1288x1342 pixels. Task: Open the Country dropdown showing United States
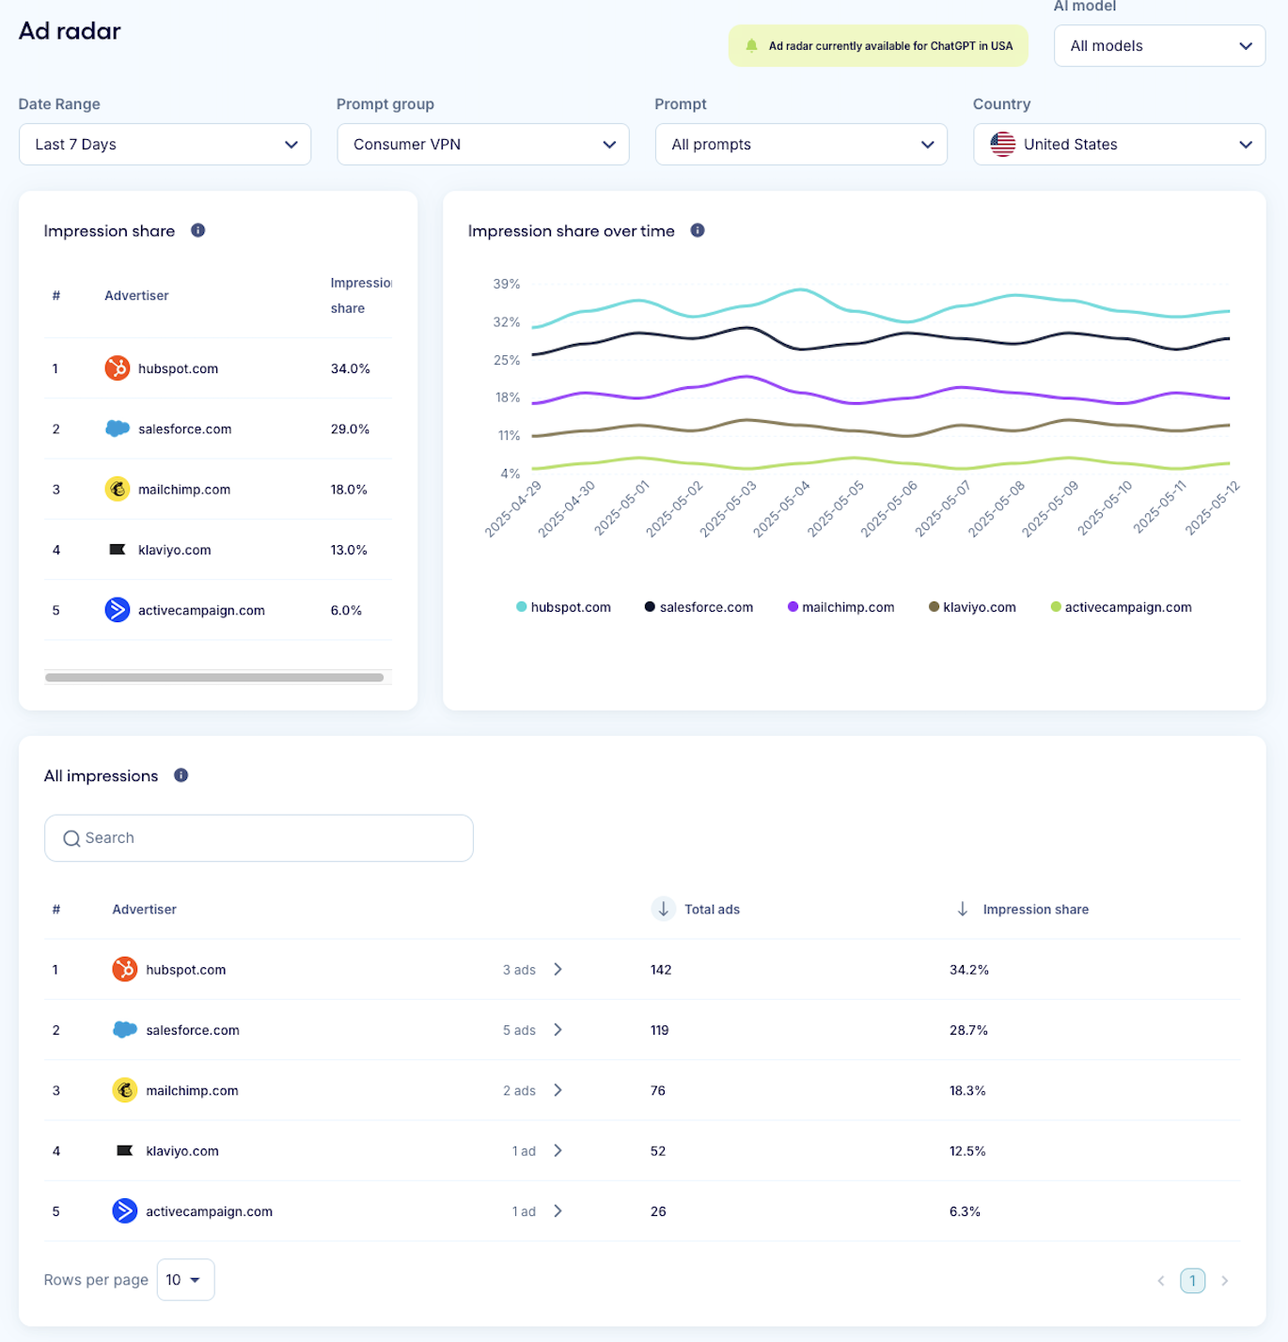(1120, 145)
